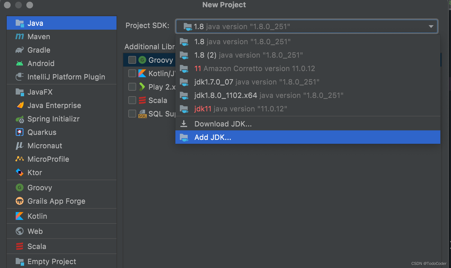Click the Groovy library green icon
This screenshot has width=451, height=268.
tap(142, 60)
